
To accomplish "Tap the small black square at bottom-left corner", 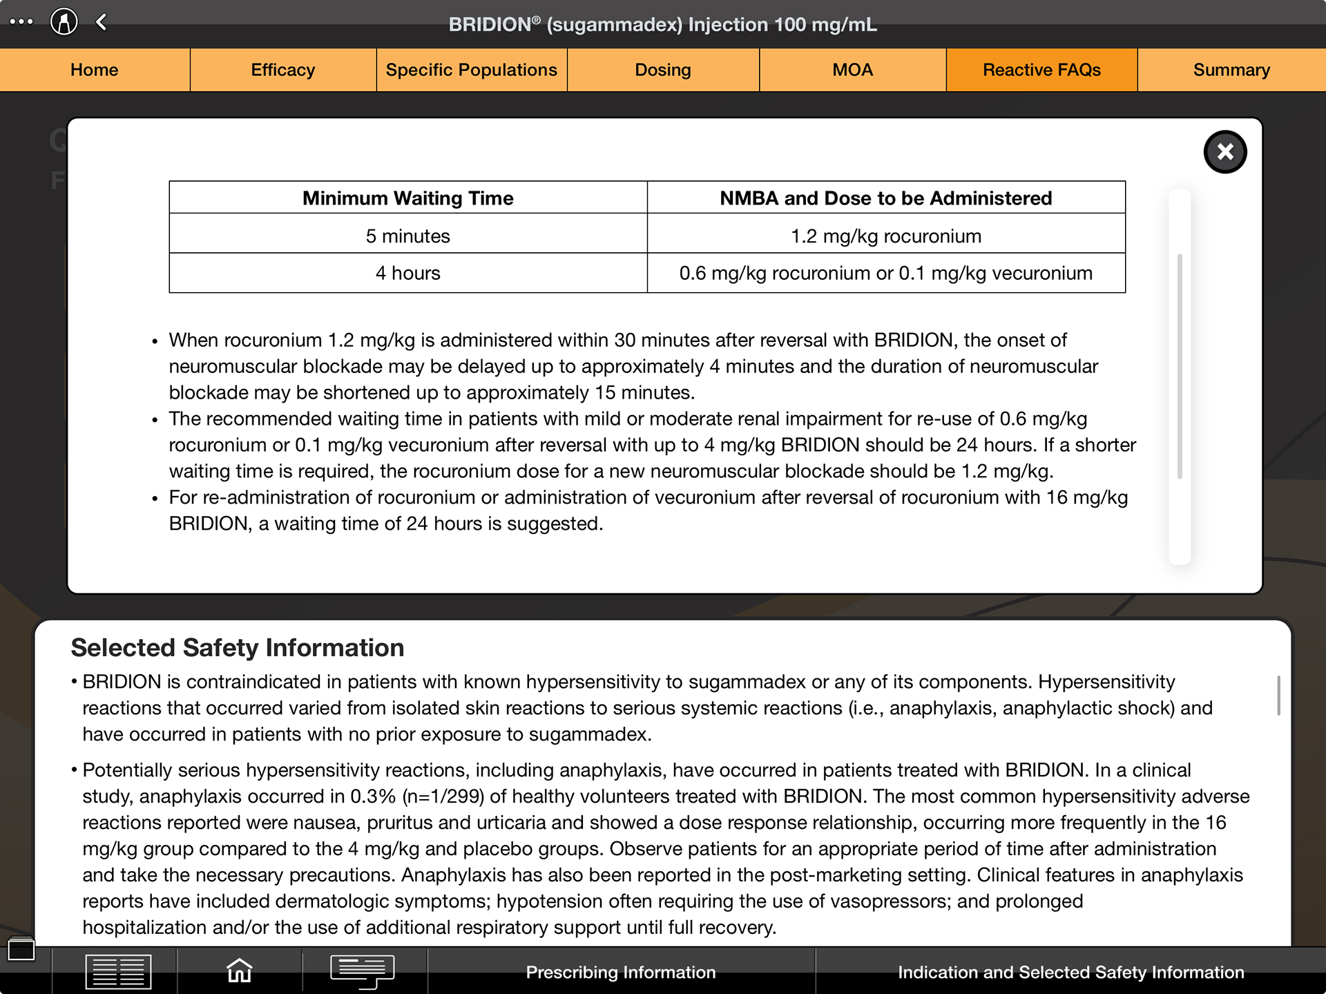I will pyautogui.click(x=21, y=949).
